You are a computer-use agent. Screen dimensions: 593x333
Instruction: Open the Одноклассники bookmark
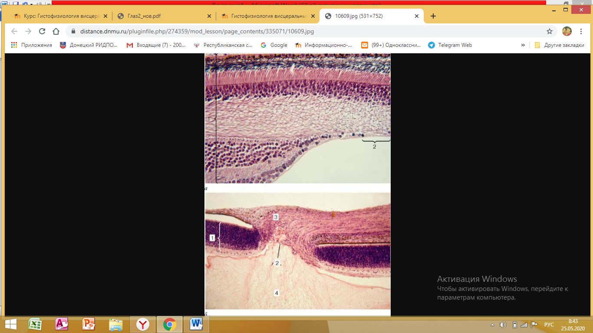[391, 45]
